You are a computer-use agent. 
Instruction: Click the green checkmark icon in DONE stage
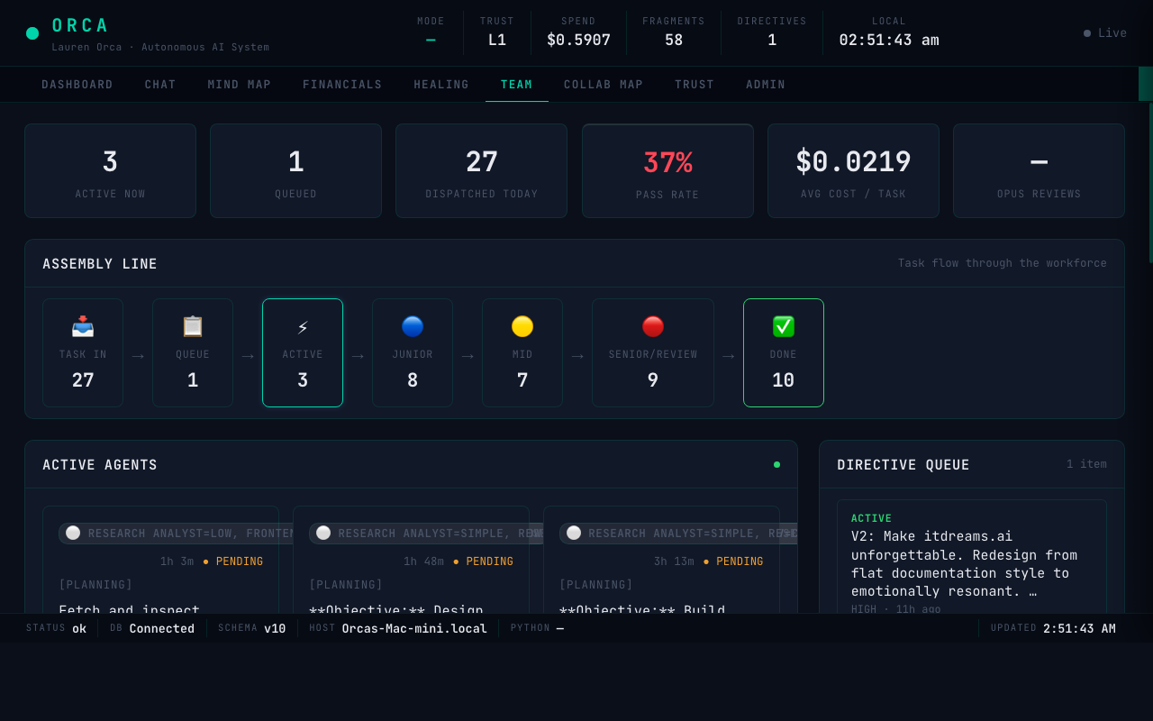coord(783,326)
